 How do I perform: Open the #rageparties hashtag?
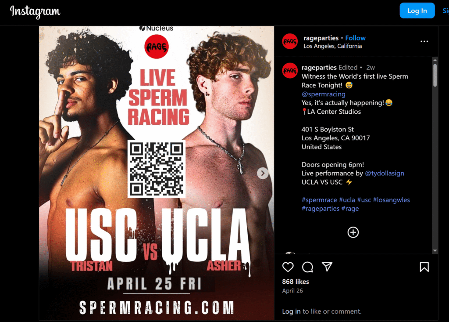(321, 209)
